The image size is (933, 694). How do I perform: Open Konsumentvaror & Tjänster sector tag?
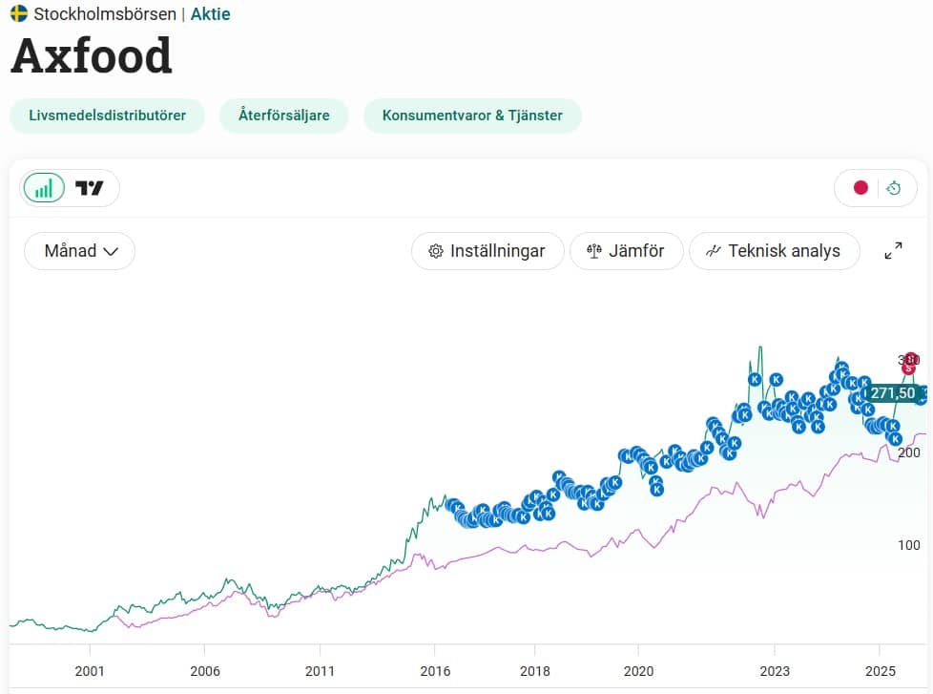pyautogui.click(x=472, y=116)
